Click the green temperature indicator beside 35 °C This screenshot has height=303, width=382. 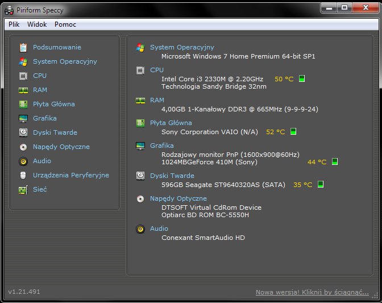tap(321, 184)
